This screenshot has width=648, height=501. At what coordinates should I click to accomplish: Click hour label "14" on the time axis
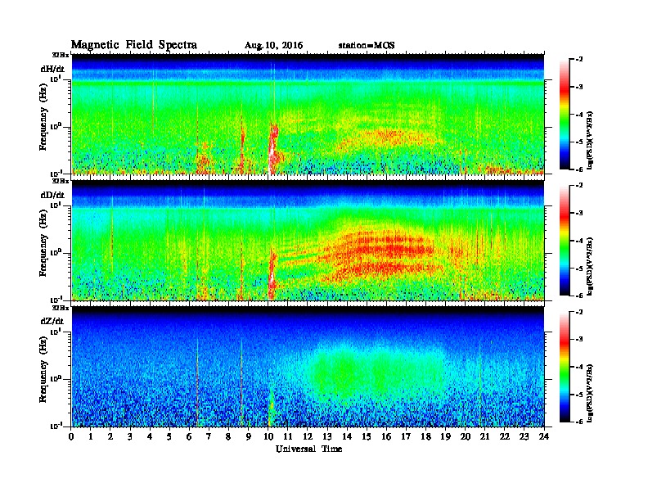[347, 436]
